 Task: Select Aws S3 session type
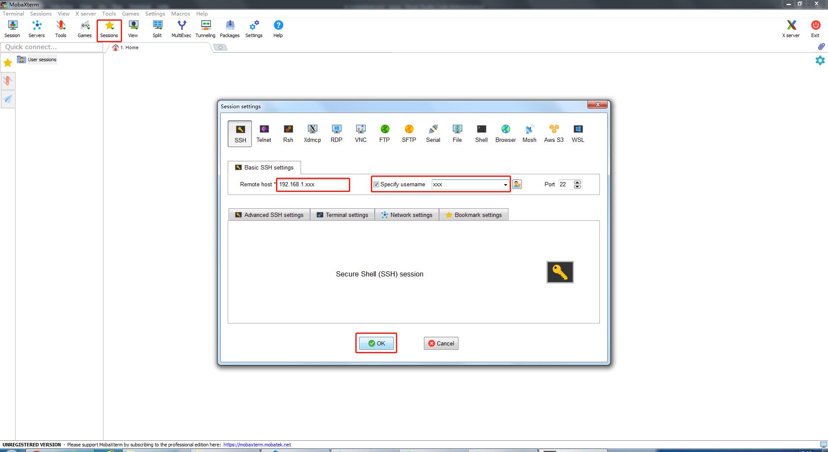tap(554, 134)
